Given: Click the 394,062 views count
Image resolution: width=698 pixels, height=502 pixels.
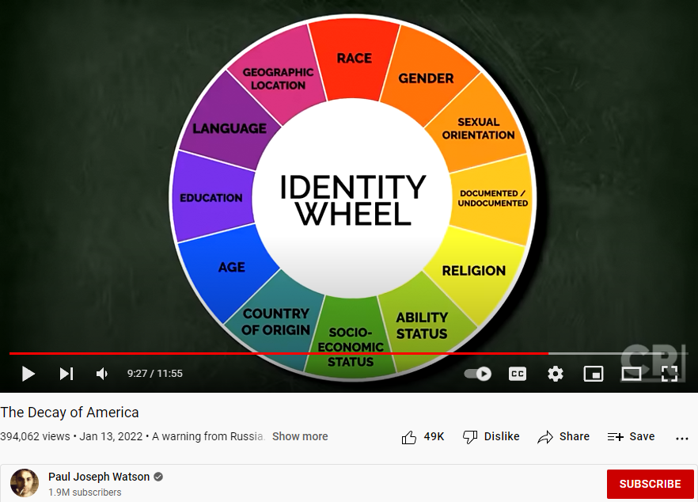Looking at the screenshot, I should [35, 436].
